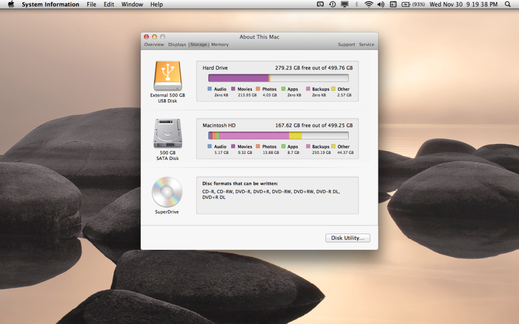Click Macintosh HD Other yellow swatch
Image resolution: width=519 pixels, height=324 pixels.
tap(333, 146)
